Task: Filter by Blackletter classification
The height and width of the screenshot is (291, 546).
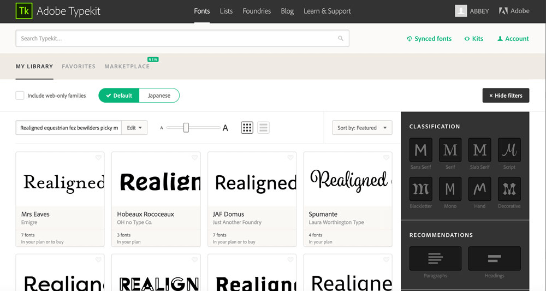Action: coord(420,189)
